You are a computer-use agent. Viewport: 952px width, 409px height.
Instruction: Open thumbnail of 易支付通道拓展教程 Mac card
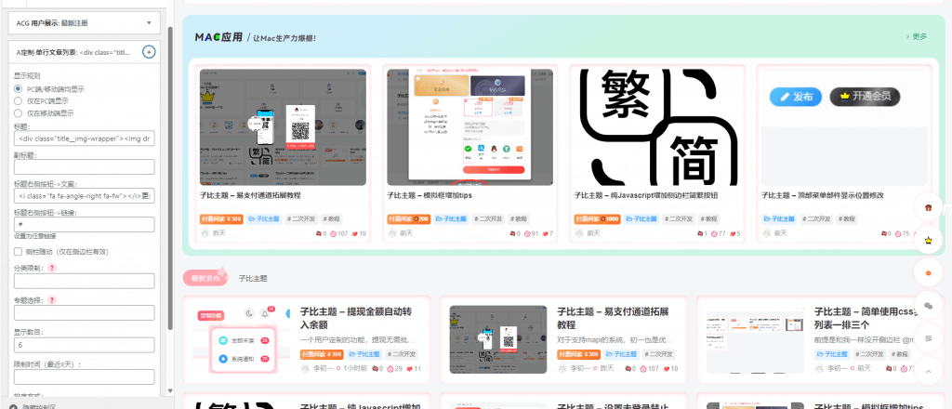[x=283, y=126]
